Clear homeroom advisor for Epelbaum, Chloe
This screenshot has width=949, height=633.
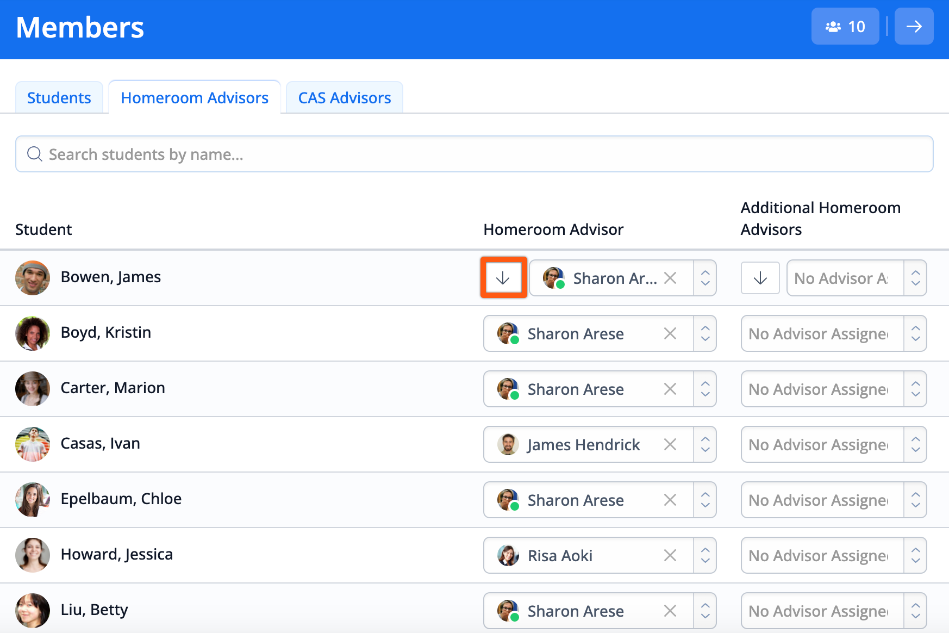(670, 500)
